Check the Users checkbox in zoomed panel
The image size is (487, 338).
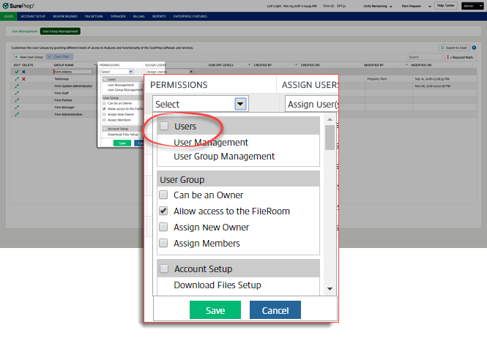tap(165, 127)
